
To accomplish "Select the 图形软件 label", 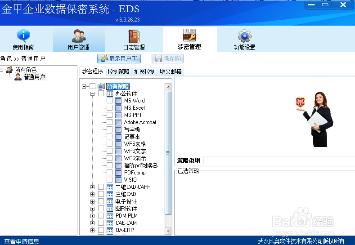I will (x=126, y=209).
